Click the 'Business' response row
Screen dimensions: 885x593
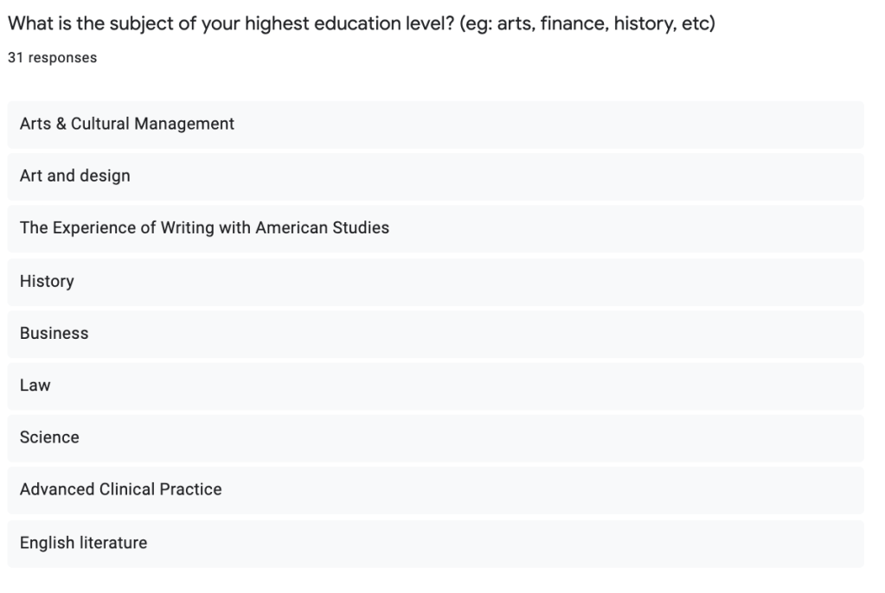coord(54,334)
